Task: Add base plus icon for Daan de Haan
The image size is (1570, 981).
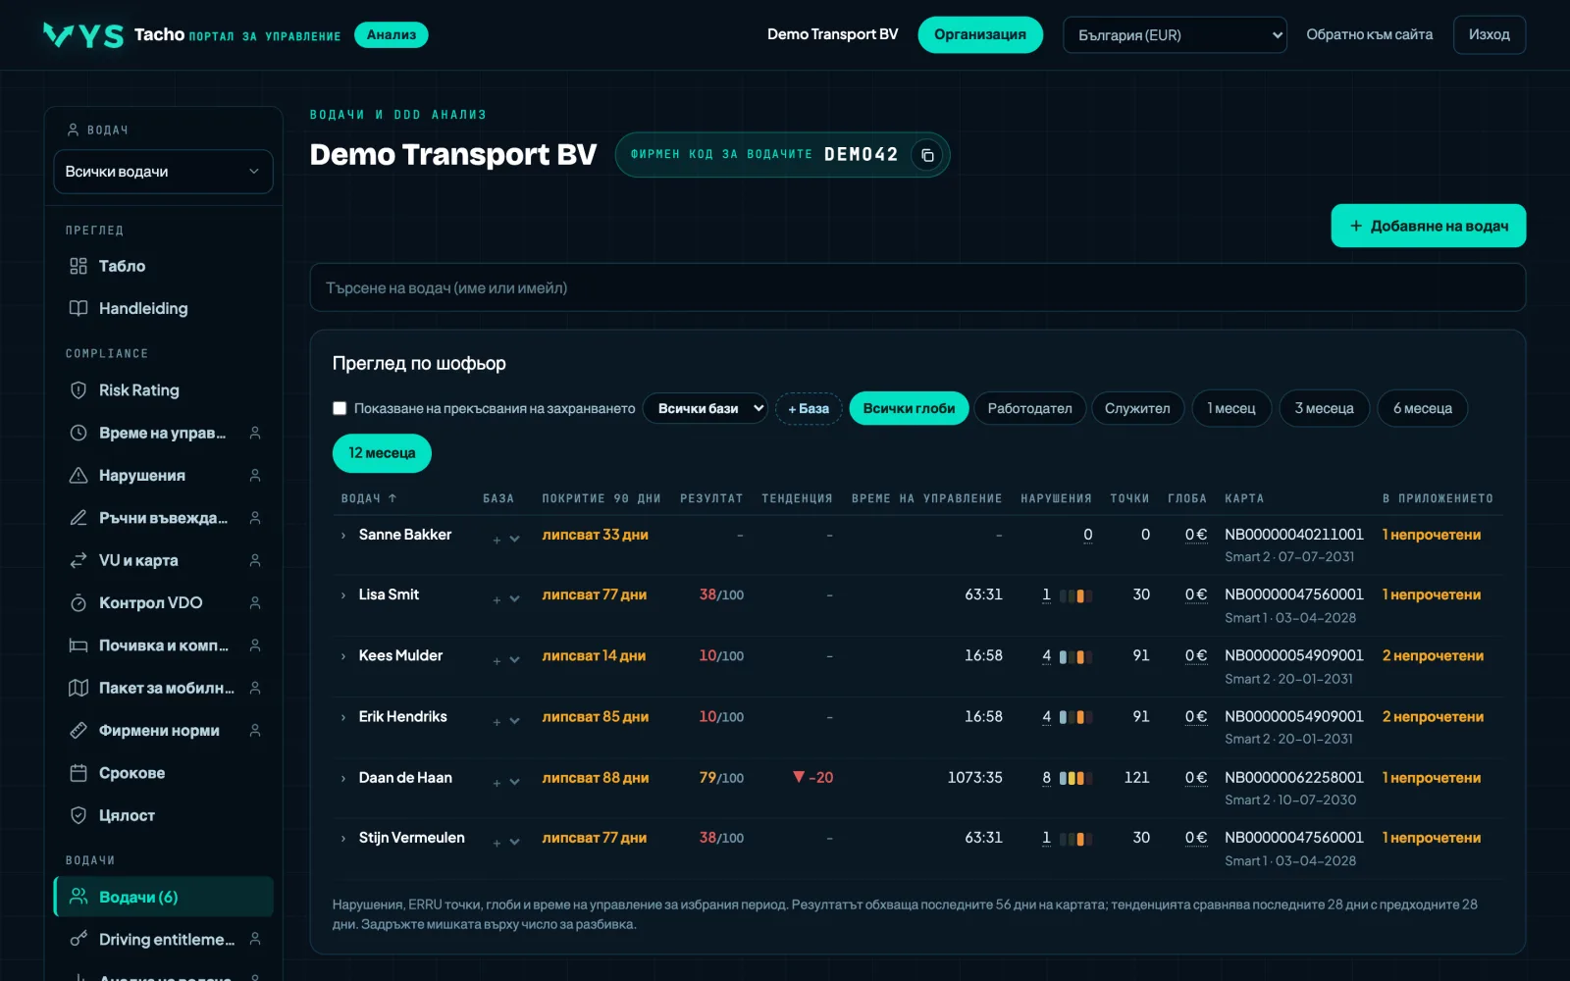Action: coord(497,783)
